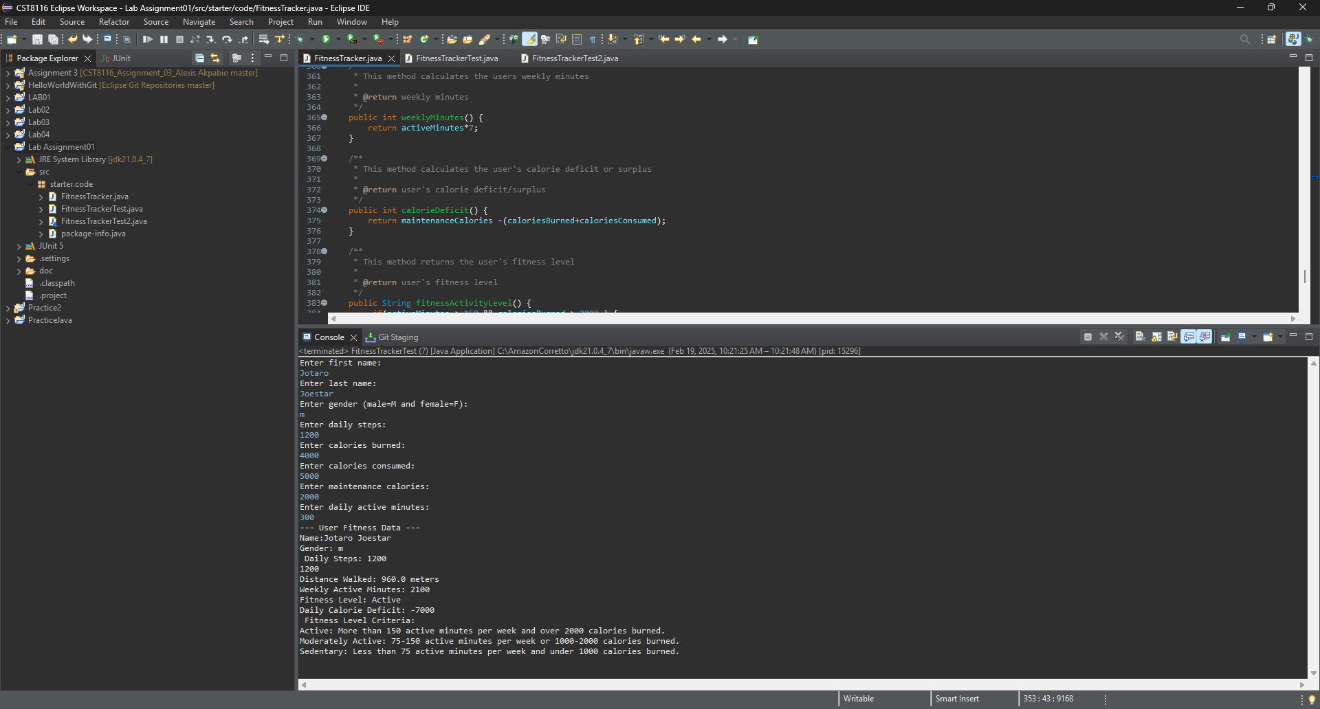Expand the JRE System Library node
Viewport: 1320px width, 709px height.
coord(19,159)
